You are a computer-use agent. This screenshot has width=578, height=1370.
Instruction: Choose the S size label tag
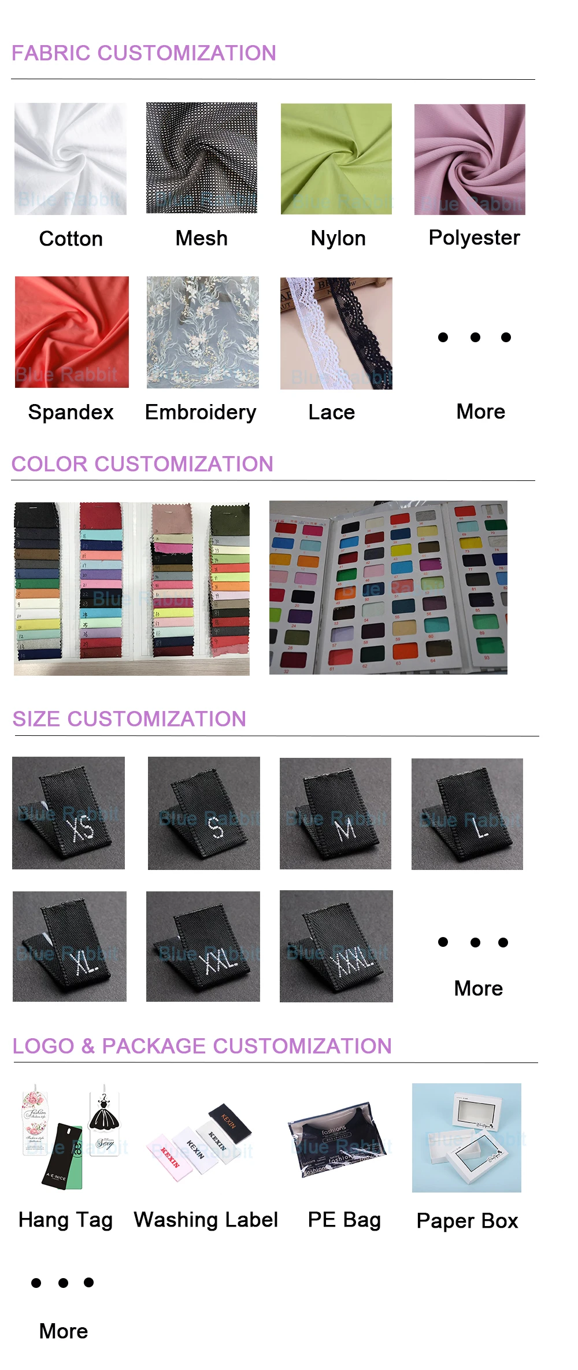tap(204, 813)
